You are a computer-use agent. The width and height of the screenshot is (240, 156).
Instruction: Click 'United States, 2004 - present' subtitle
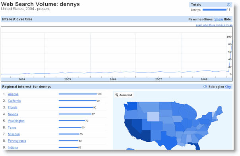(25, 9)
